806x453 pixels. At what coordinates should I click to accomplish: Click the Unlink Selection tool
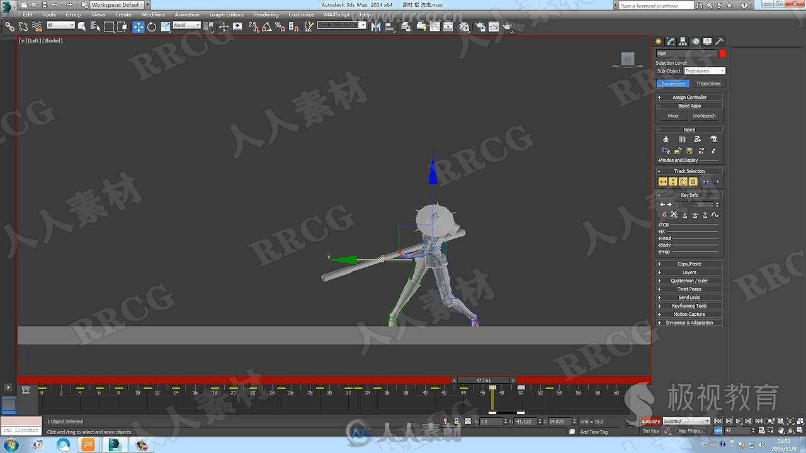[23, 26]
